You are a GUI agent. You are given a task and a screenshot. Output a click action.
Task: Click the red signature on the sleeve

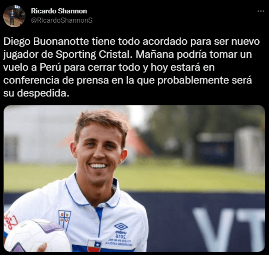tap(11, 221)
